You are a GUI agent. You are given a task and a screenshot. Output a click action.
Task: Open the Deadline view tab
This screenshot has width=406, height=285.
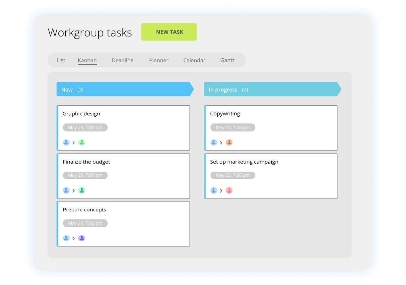(122, 60)
